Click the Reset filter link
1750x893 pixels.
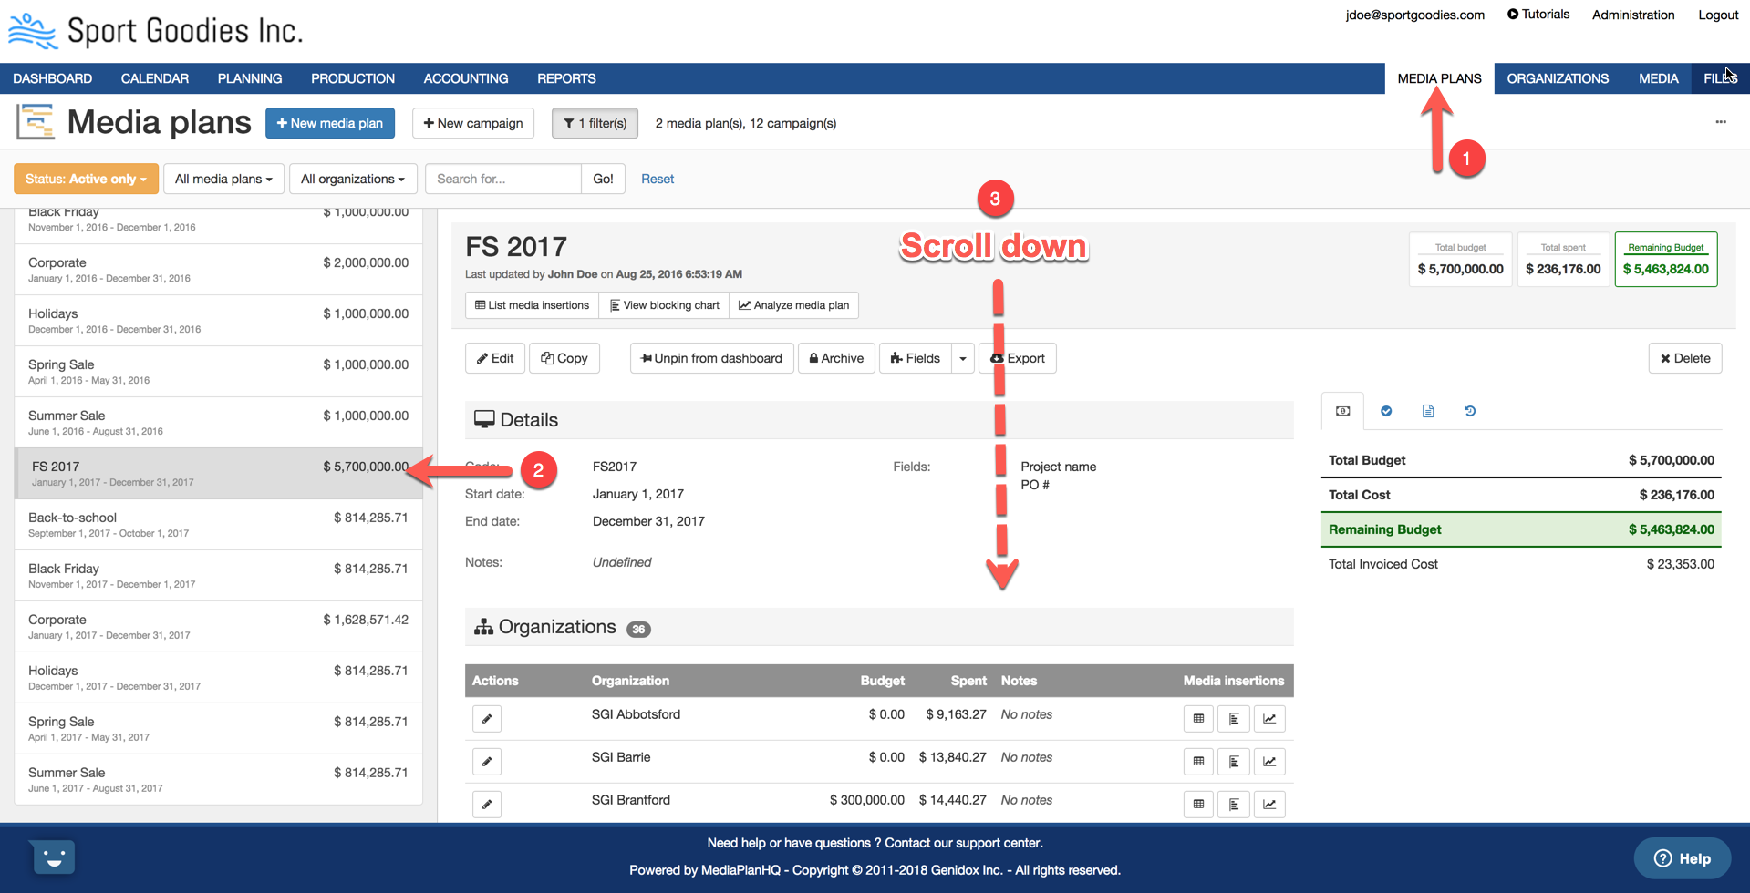tap(657, 179)
